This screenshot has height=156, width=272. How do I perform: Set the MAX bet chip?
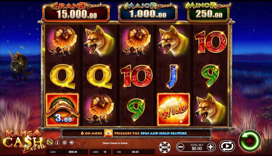click(x=165, y=147)
